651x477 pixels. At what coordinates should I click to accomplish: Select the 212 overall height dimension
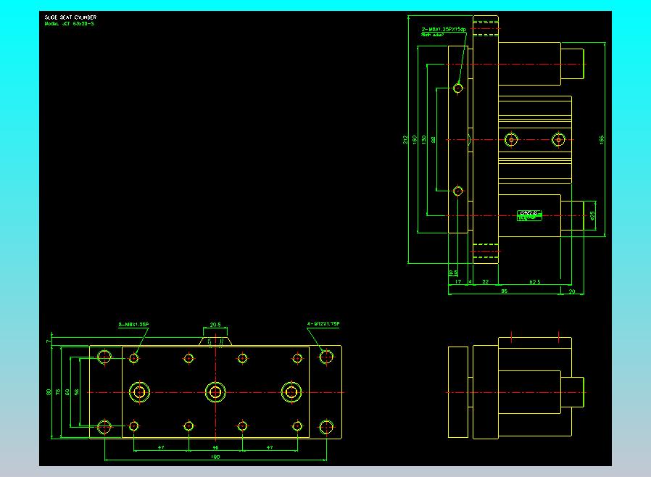405,139
